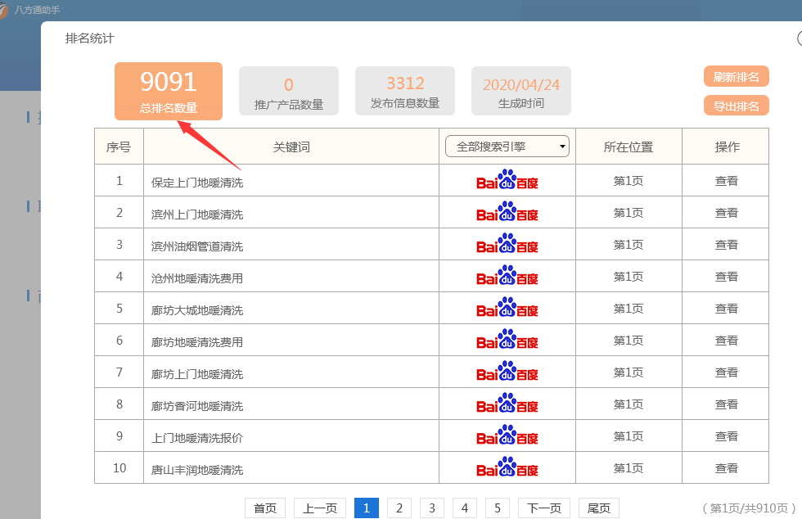802x519 pixels.
Task: Click keyword 滨州上门地暖清洗
Action: (197, 214)
